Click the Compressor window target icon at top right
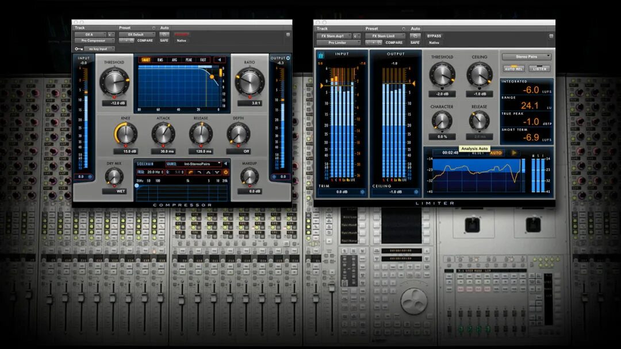 point(288,35)
